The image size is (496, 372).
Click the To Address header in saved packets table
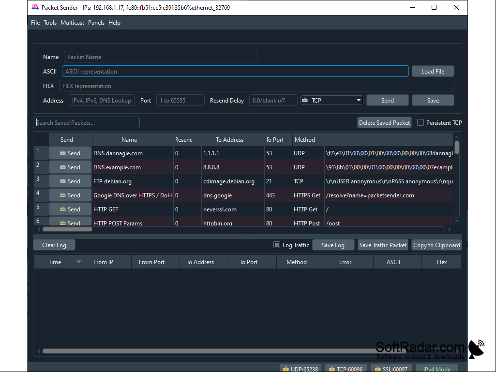(x=233, y=139)
